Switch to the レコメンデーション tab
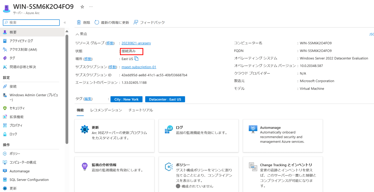 (x=106, y=110)
